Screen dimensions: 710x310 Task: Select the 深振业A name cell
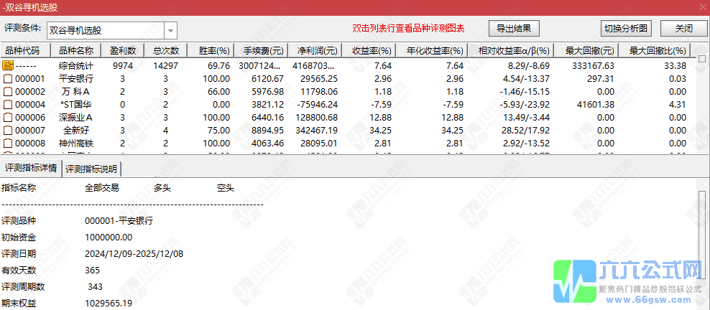[76, 118]
